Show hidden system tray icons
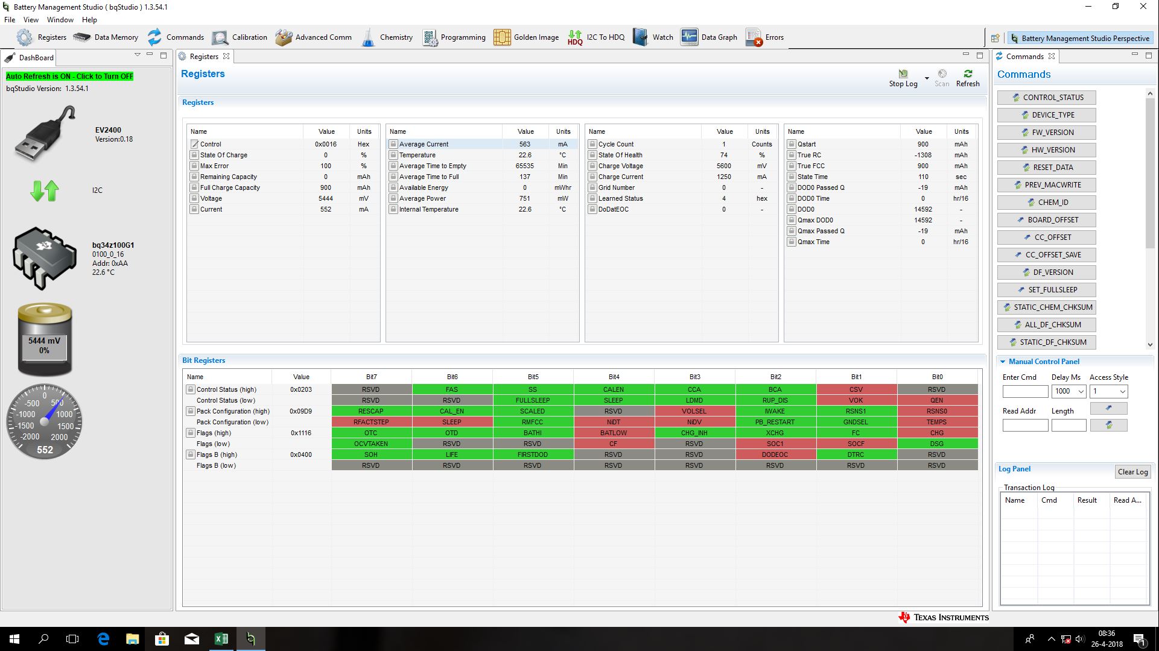 (1051, 639)
